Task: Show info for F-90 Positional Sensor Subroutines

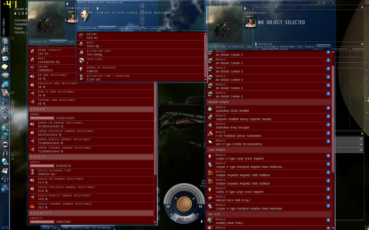Action: pyautogui.click(x=328, y=133)
